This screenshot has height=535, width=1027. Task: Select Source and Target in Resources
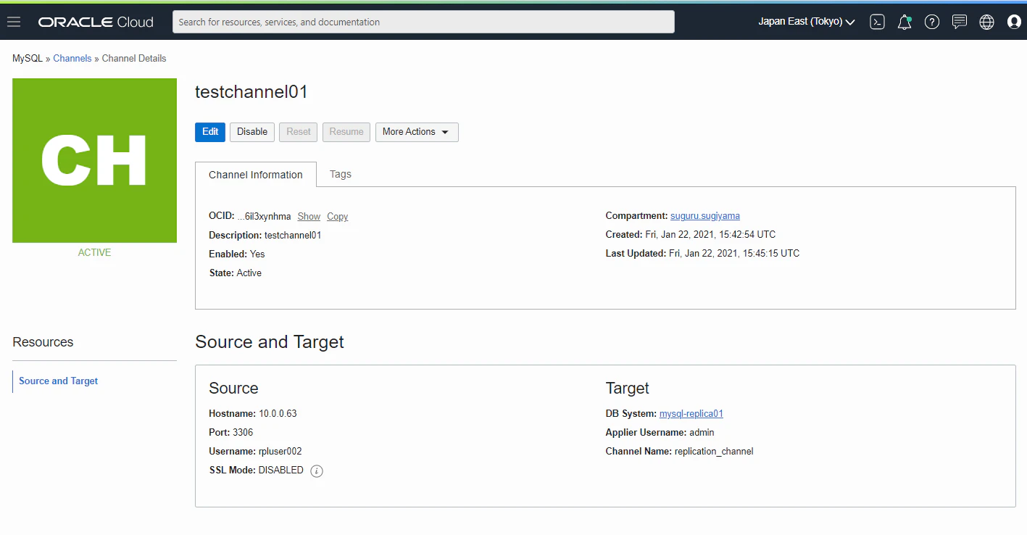pyautogui.click(x=59, y=381)
